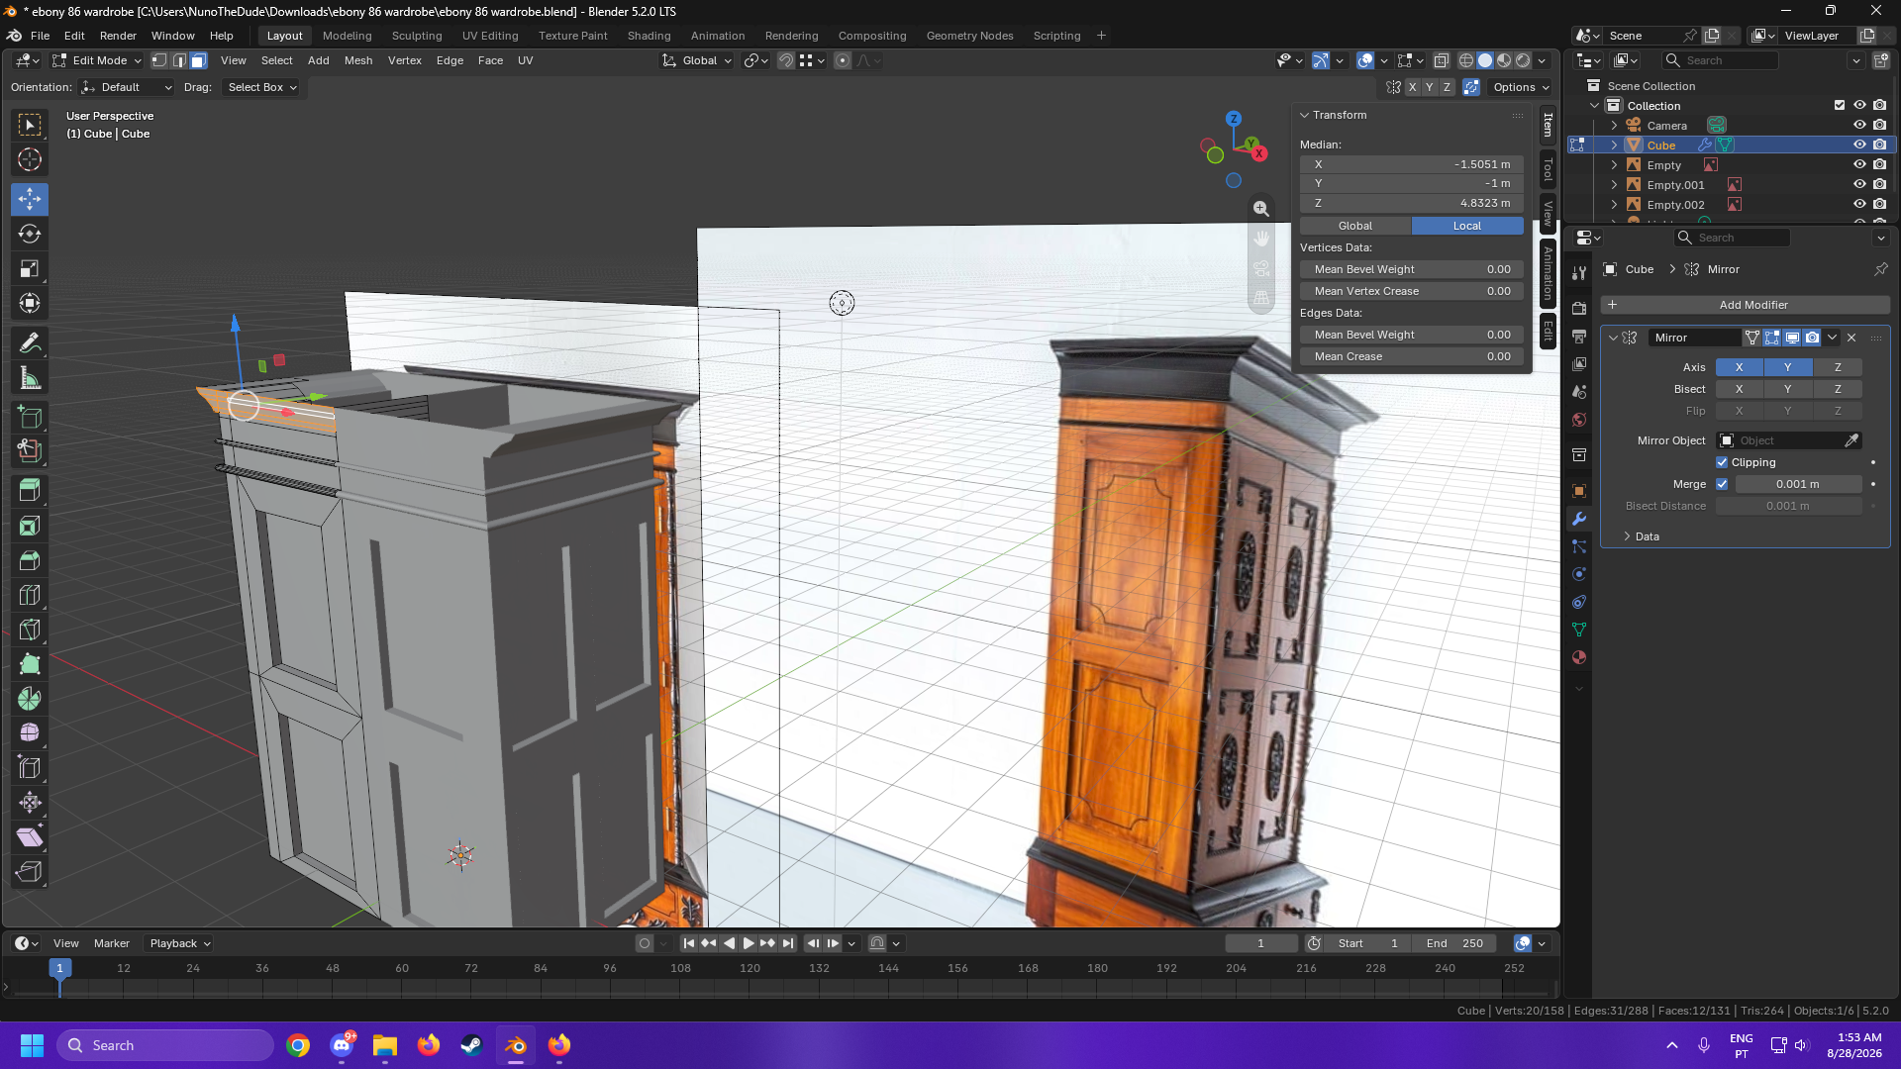
Task: Choose the Loop Cut tool
Action: click(30, 595)
